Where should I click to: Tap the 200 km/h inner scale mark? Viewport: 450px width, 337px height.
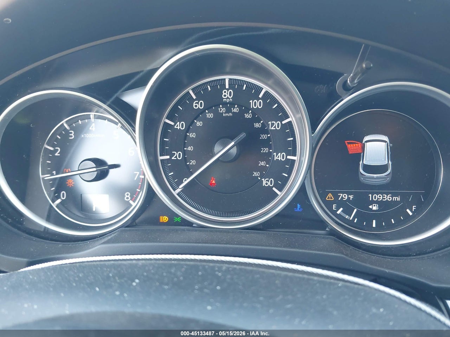pos(263,137)
